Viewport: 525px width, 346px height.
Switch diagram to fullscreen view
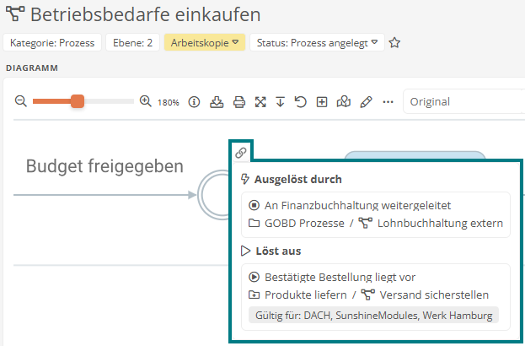point(260,101)
